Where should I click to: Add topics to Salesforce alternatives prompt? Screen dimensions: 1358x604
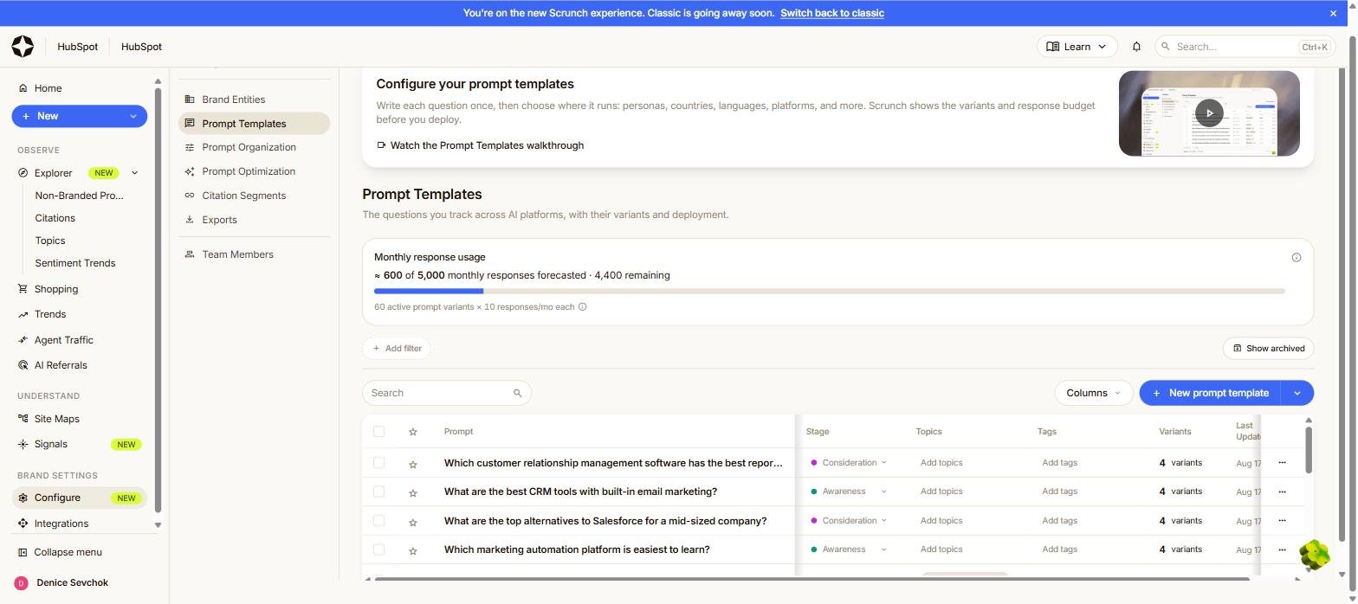(x=941, y=521)
